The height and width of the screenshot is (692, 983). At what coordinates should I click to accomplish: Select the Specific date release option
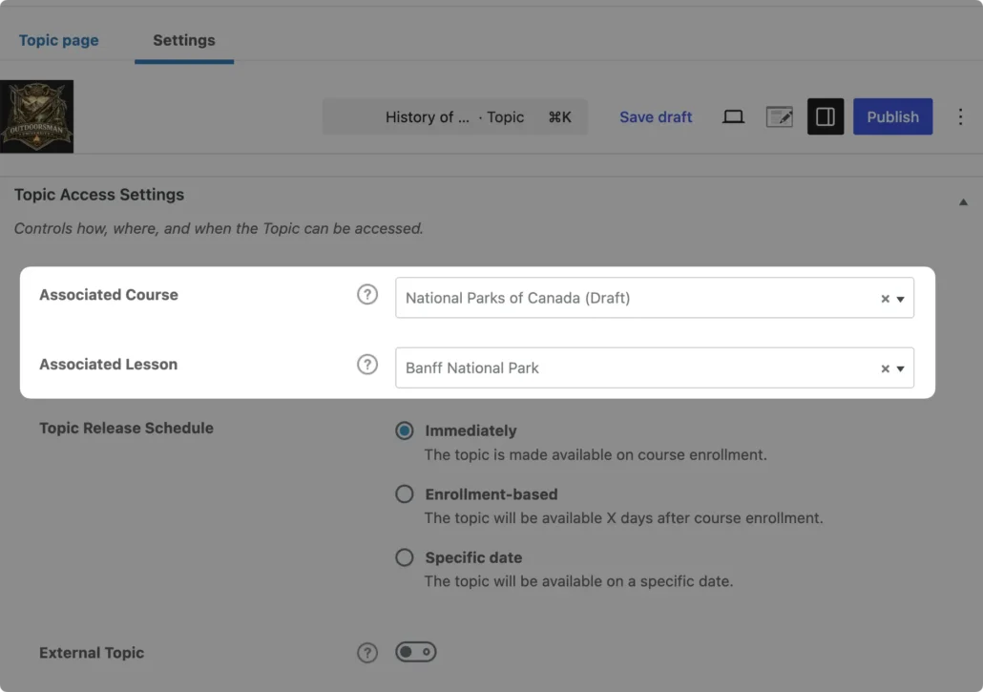point(405,557)
